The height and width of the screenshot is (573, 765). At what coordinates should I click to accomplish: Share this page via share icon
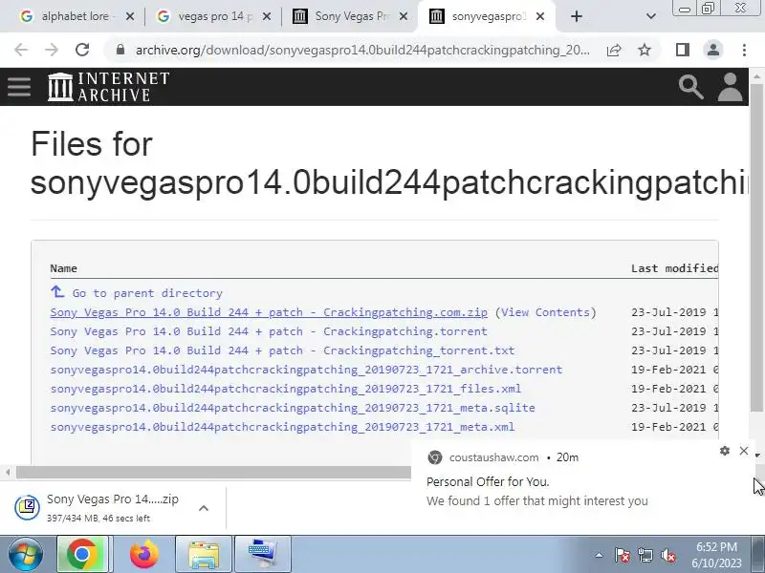pyautogui.click(x=614, y=50)
